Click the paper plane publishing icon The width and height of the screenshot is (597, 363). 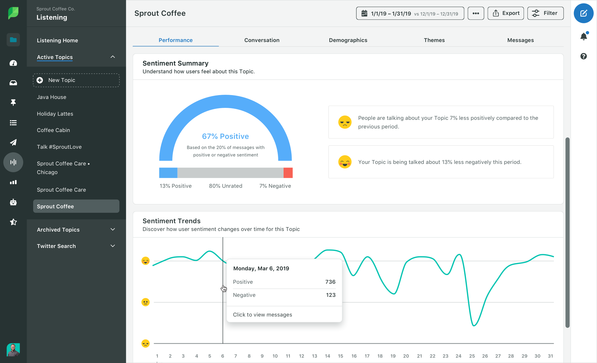13,142
